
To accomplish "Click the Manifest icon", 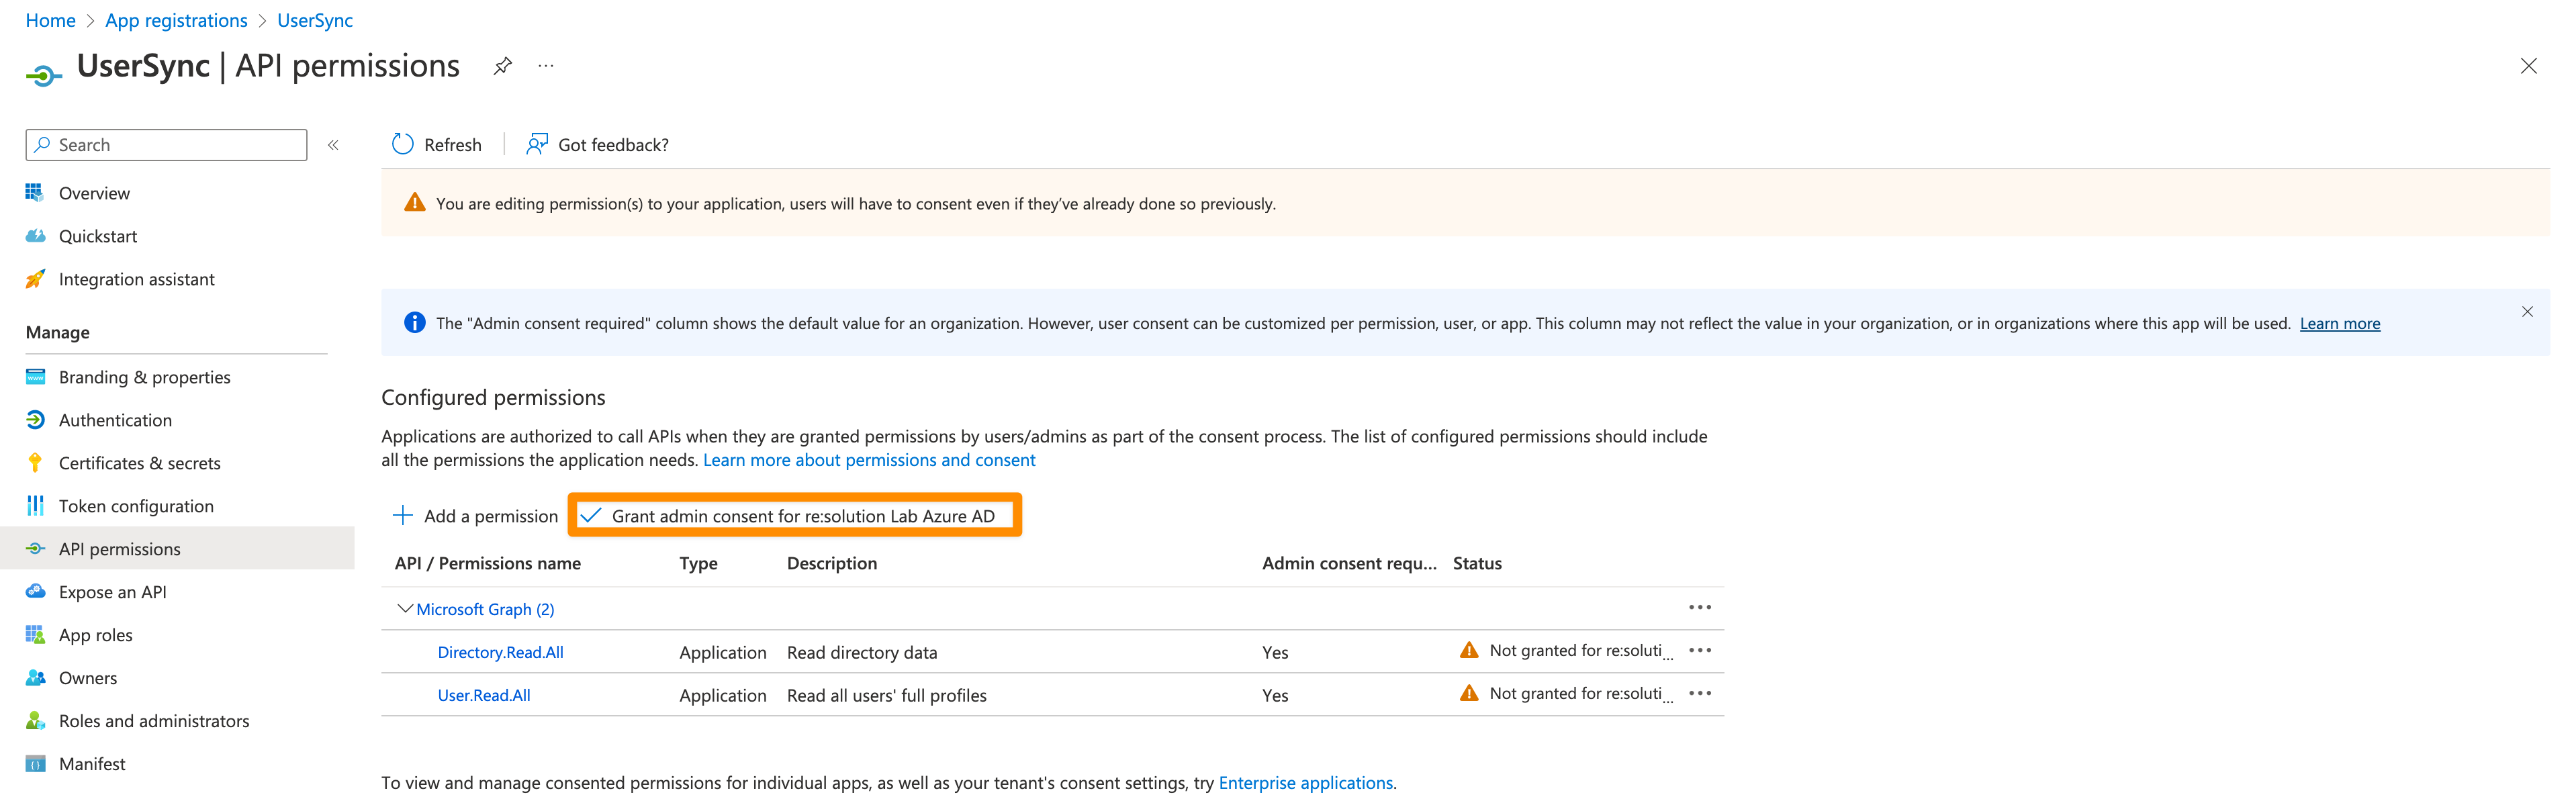I will 35,764.
